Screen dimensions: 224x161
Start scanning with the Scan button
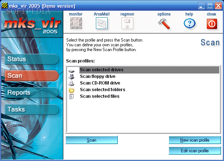tap(92, 140)
